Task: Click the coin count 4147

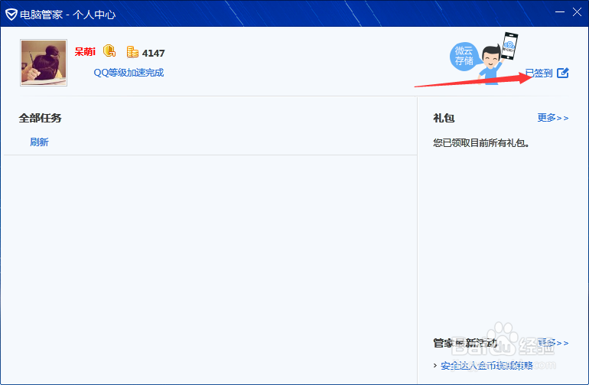Action: coord(153,53)
